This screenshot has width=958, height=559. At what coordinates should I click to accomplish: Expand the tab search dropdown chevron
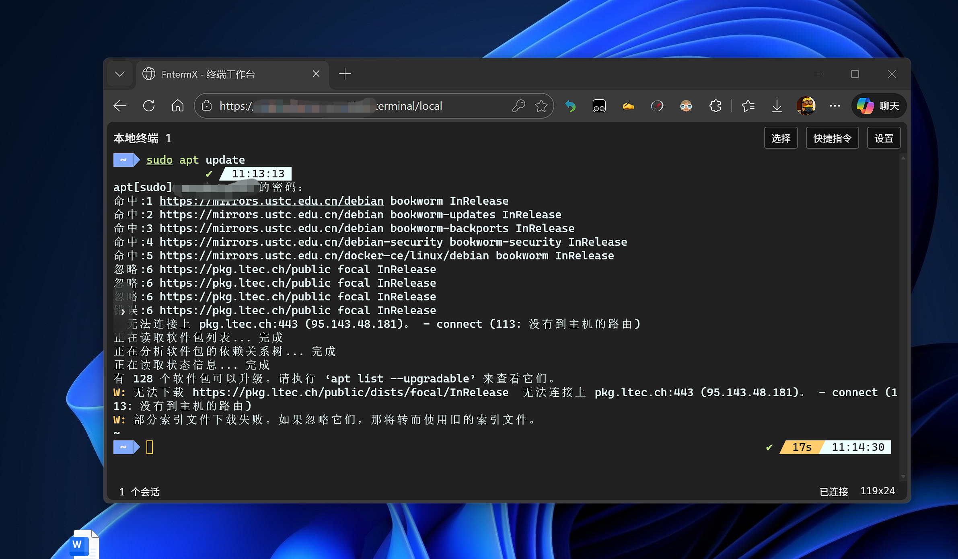[120, 74]
